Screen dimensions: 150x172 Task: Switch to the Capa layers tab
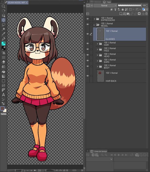click(107, 2)
